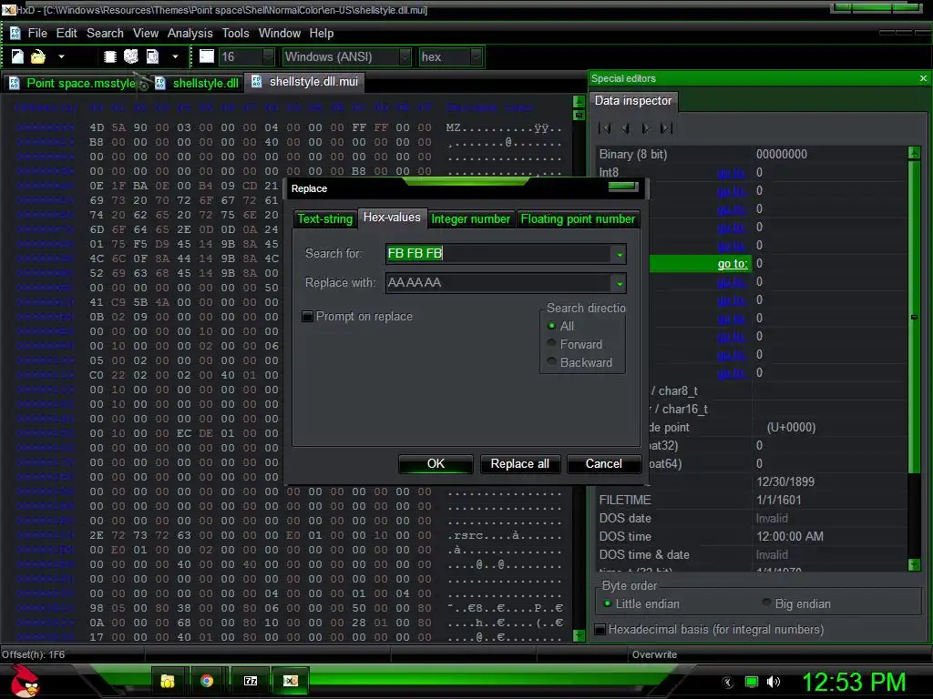Switch to the Point space.msstyle tab
The image size is (933, 699).
coord(78,83)
